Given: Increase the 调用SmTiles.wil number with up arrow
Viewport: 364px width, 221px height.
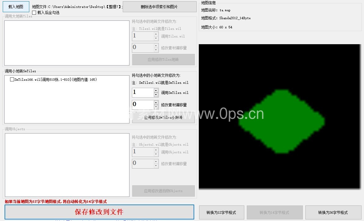Looking at the screenshot, I should coord(156,91).
